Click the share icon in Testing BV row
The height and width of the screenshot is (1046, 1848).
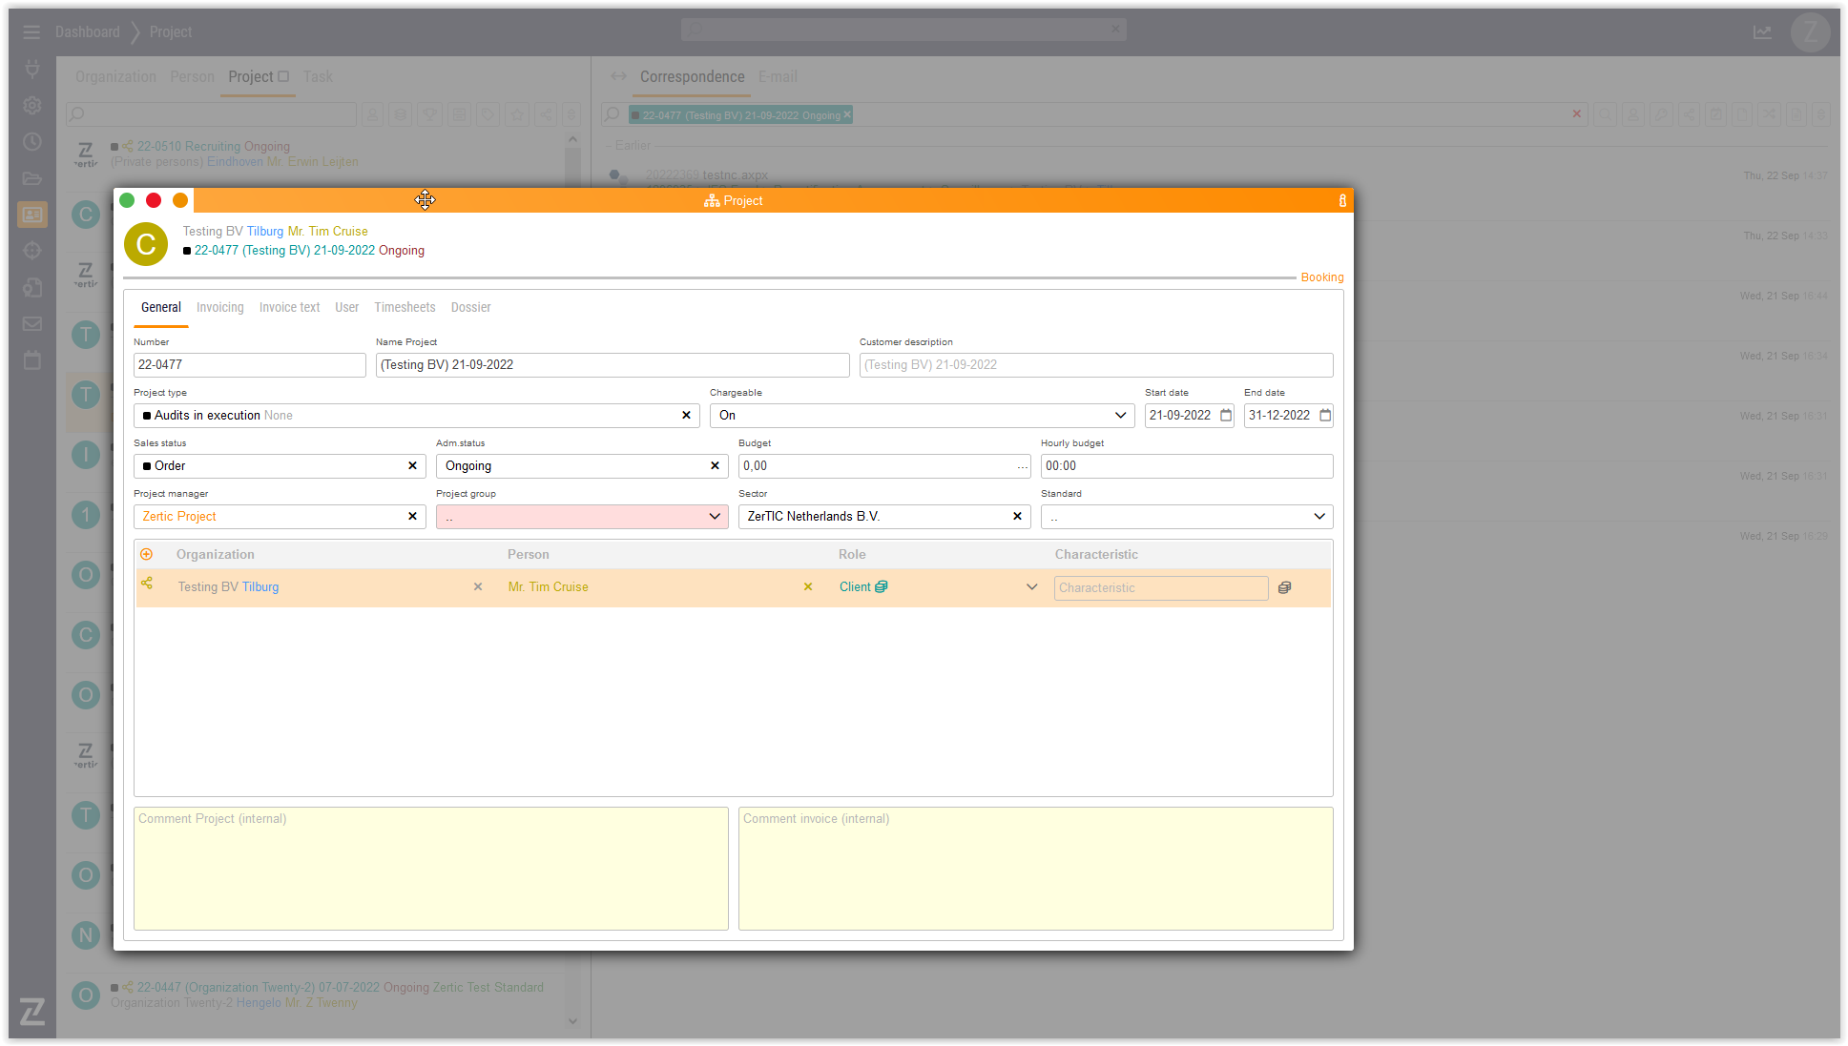pyautogui.click(x=147, y=584)
